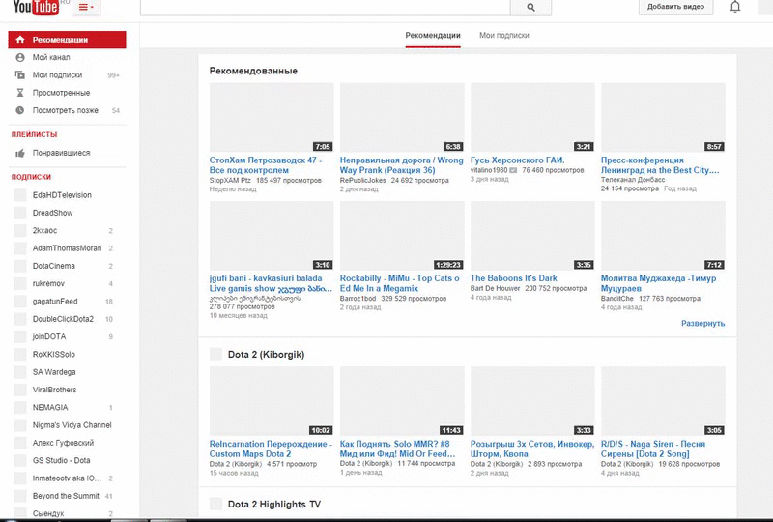The image size is (773, 522).
Task: Click the 7:05 duration video thumbnail
Action: 272,117
